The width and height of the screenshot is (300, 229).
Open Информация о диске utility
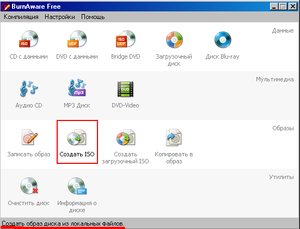[77, 195]
